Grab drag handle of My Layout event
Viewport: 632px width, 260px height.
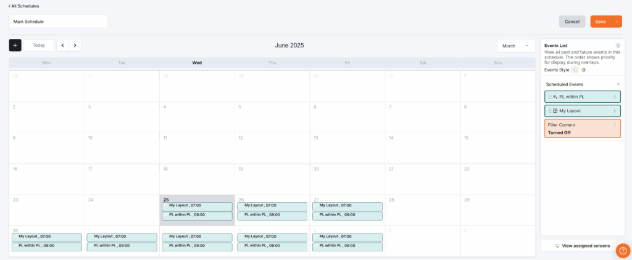pyautogui.click(x=550, y=111)
